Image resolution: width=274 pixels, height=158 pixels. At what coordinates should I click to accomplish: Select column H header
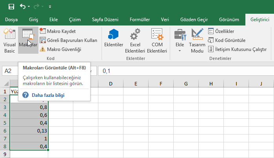tap(211, 84)
